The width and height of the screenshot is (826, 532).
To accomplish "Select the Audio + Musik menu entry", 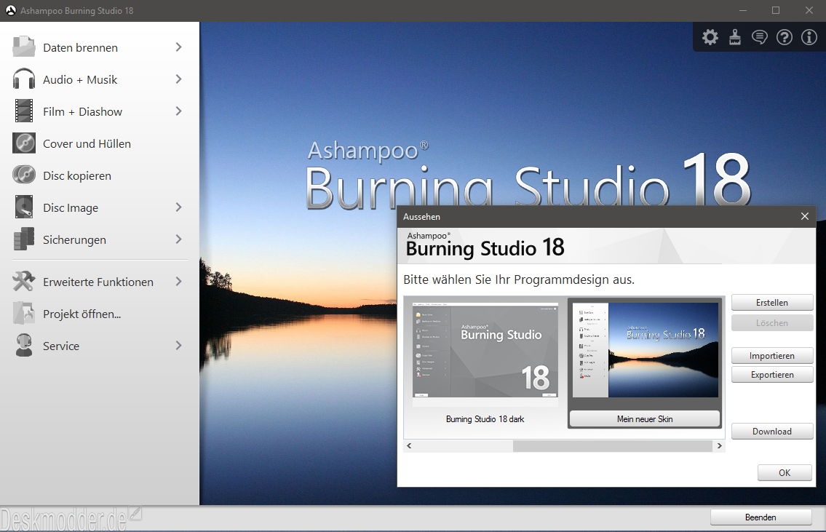I will tap(100, 79).
